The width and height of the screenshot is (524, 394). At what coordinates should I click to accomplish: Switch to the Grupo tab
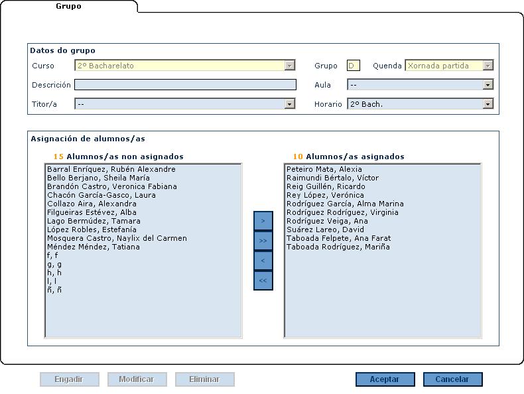coord(68,7)
